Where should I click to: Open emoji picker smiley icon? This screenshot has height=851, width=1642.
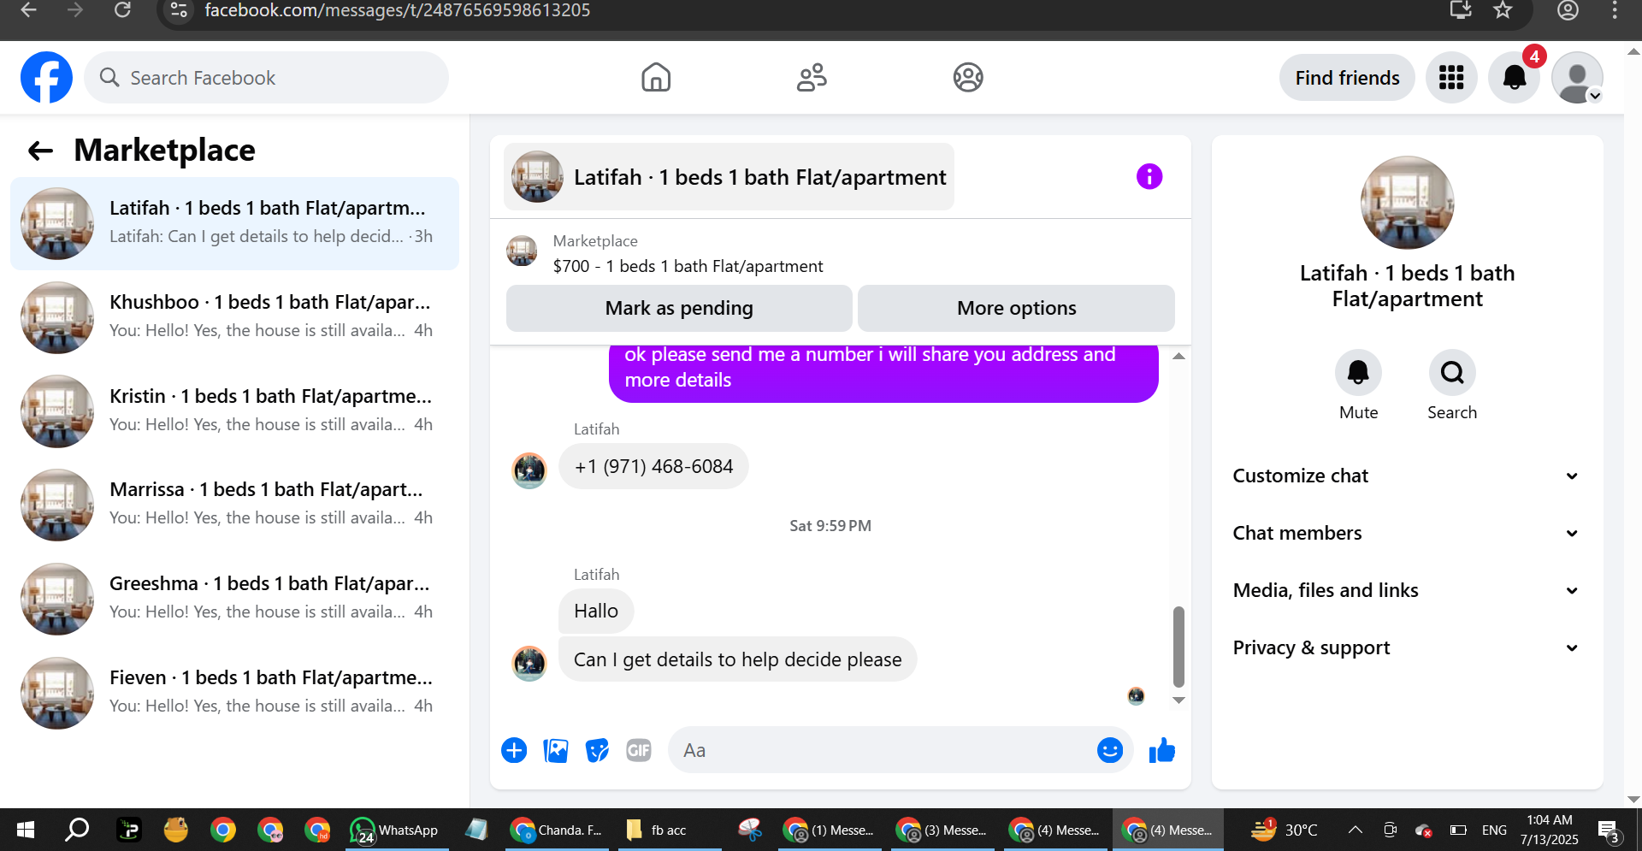click(x=1109, y=751)
